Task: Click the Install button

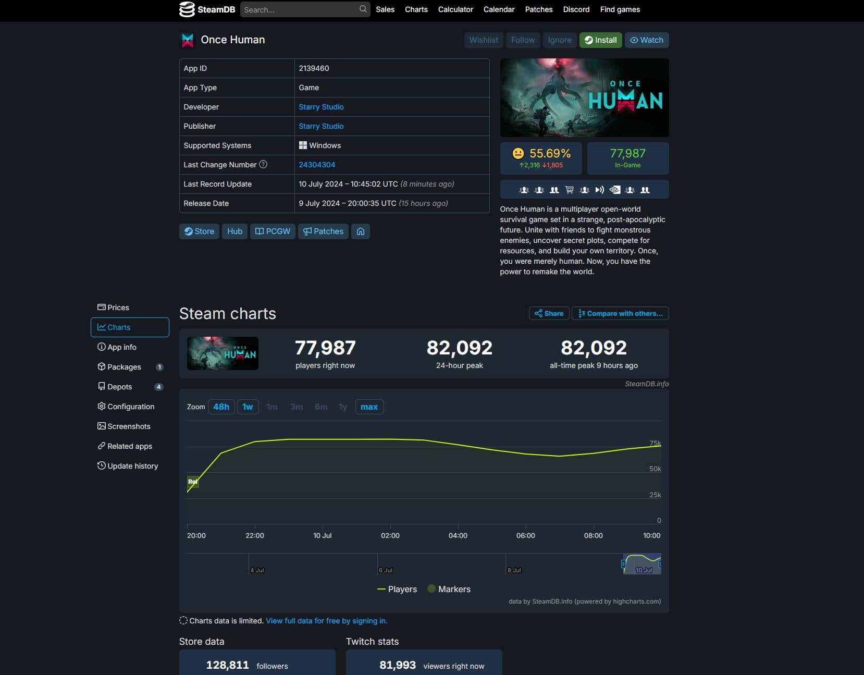Action: point(600,40)
